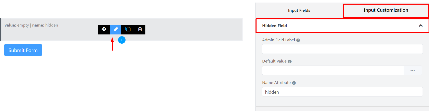The width and height of the screenshot is (429, 111).
Task: Click the blue plus icon to add a field
Action: tap(122, 40)
